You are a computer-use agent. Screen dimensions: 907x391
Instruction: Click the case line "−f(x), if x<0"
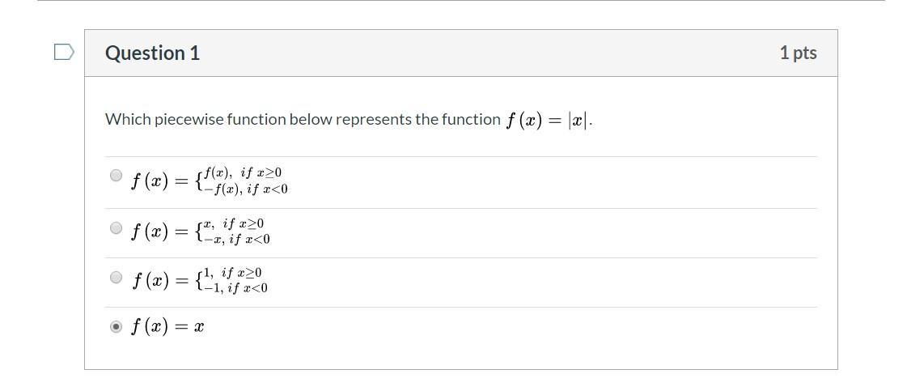tap(246, 189)
